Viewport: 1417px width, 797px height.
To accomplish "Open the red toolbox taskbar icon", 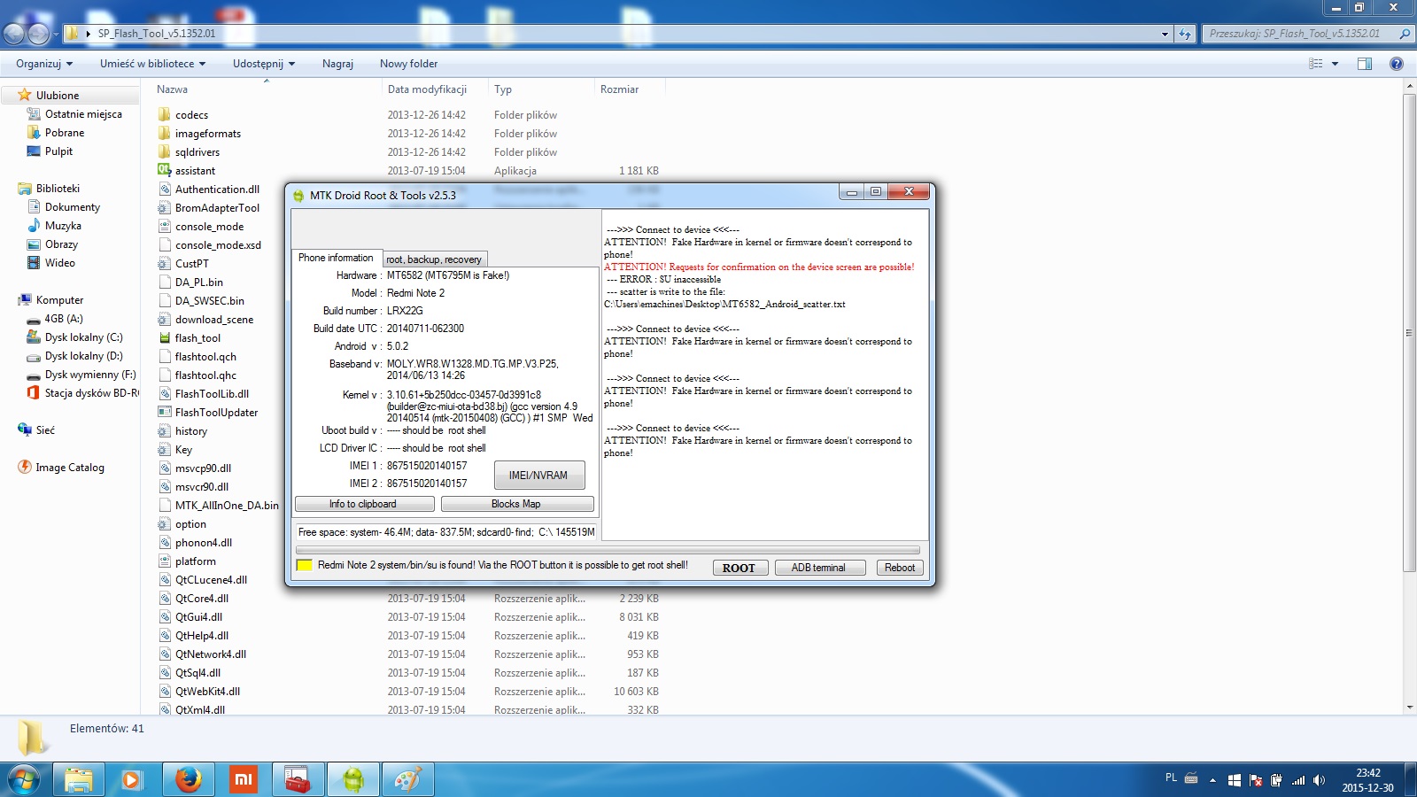I will coord(298,779).
